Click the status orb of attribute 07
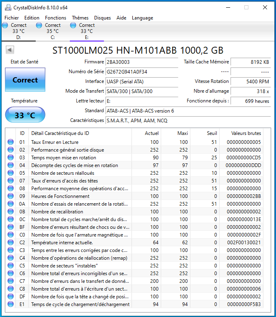Screen dimensions: 276x317 tap(11, 180)
